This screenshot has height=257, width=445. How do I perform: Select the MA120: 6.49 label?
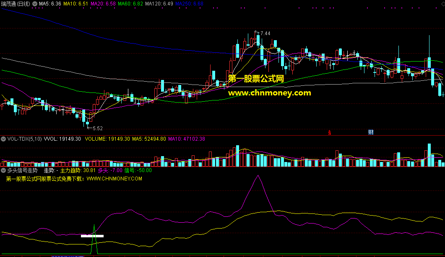(x=159, y=4)
